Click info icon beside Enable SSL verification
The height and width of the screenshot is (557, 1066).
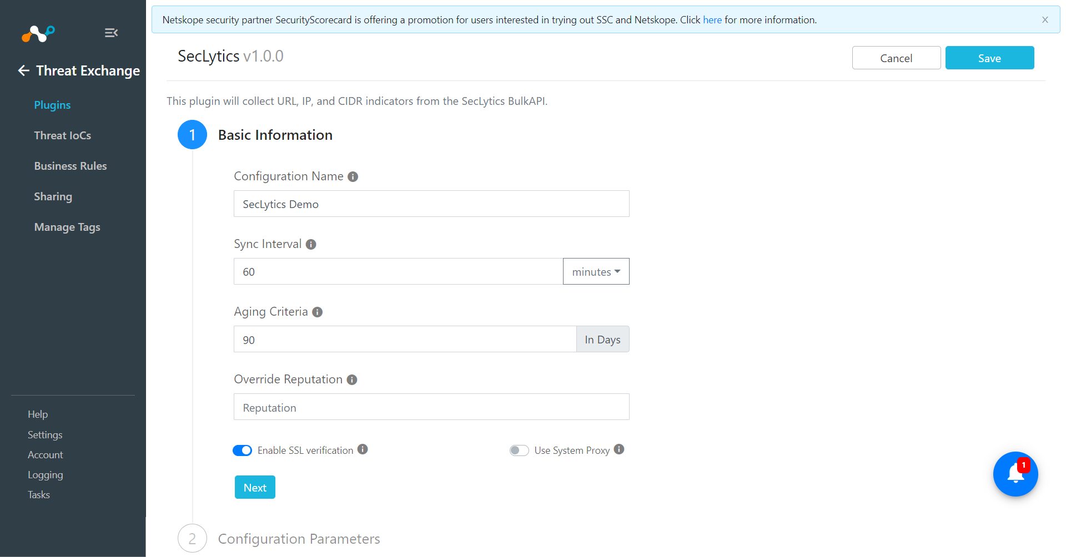click(x=363, y=449)
